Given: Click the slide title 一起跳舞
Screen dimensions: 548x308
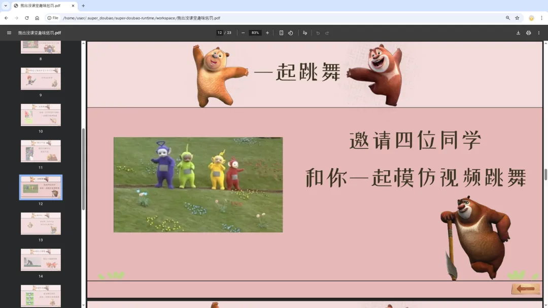Looking at the screenshot, I should point(297,72).
